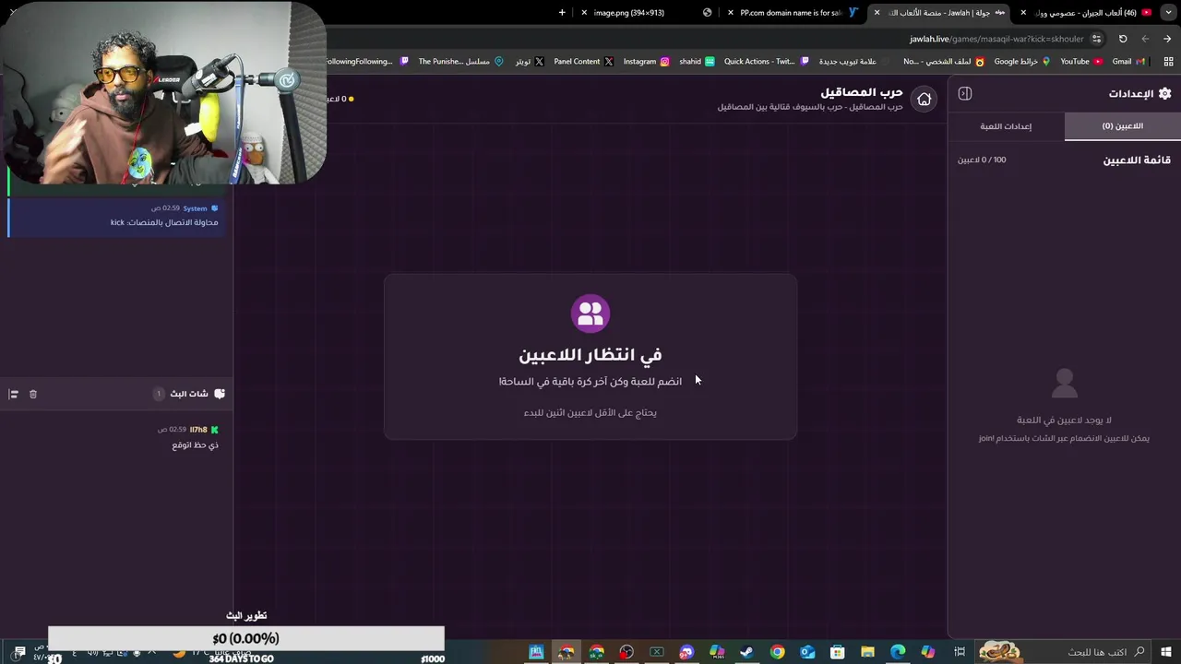Reload the page
Image resolution: width=1181 pixels, height=664 pixels.
[x=1123, y=39]
